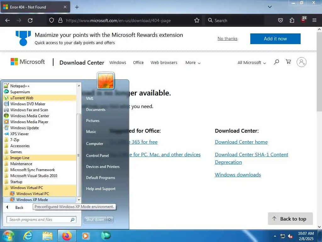This screenshot has height=242, width=322.
Task: Open media player taskbar icon
Action: 86,236
